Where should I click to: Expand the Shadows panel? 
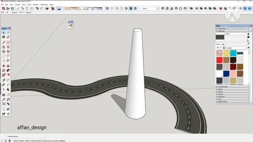[x=232, y=97]
